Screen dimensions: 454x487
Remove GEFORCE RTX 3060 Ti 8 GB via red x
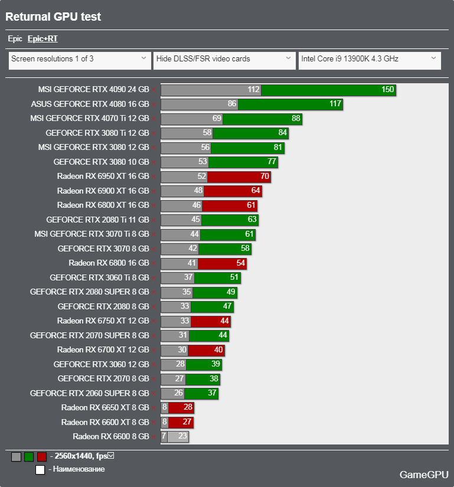pos(153,277)
